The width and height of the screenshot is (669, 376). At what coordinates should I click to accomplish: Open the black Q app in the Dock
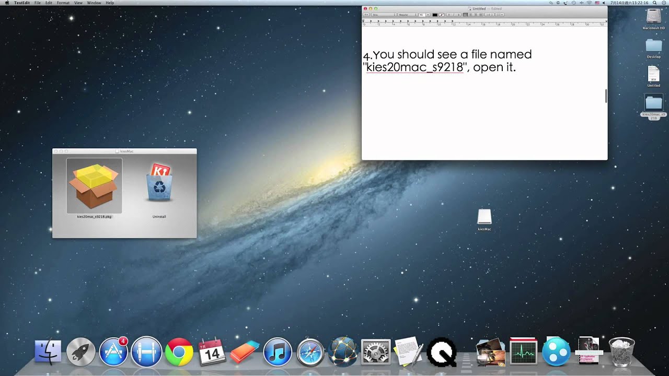442,351
